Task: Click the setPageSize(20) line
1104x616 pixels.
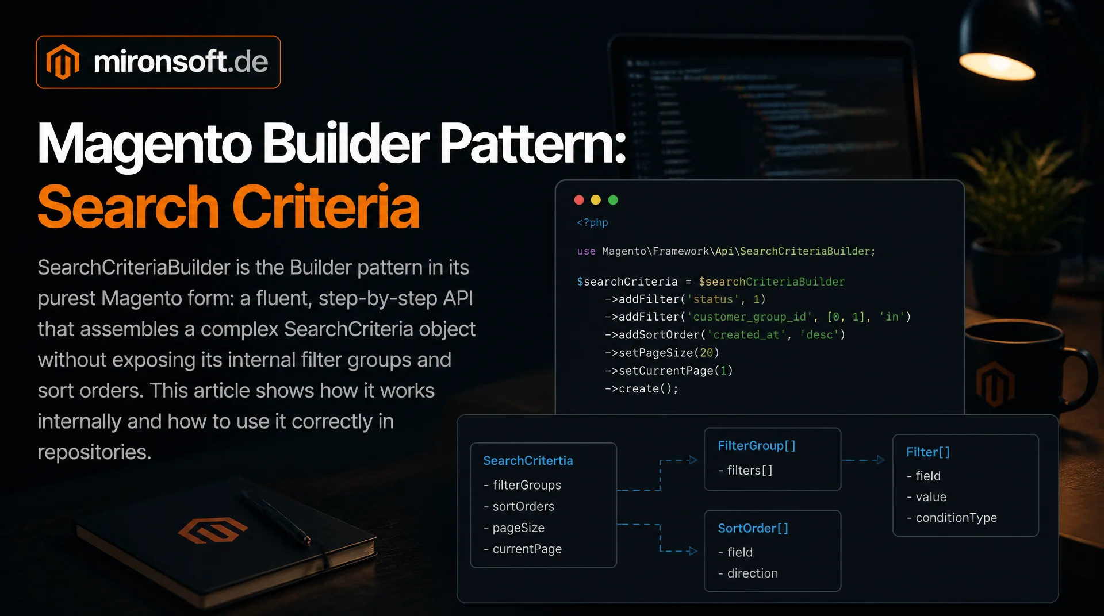Action: [662, 353]
